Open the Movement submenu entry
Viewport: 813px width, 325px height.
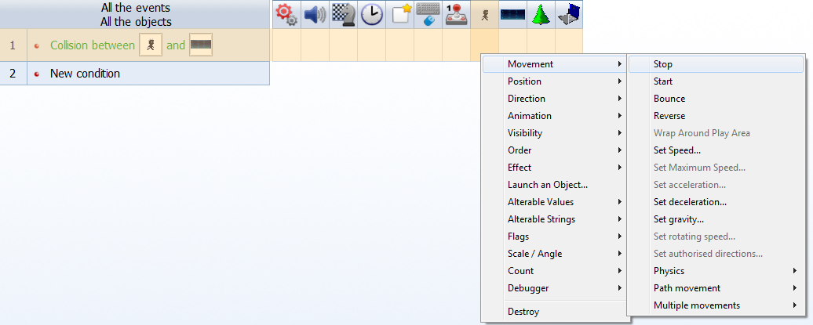point(554,64)
